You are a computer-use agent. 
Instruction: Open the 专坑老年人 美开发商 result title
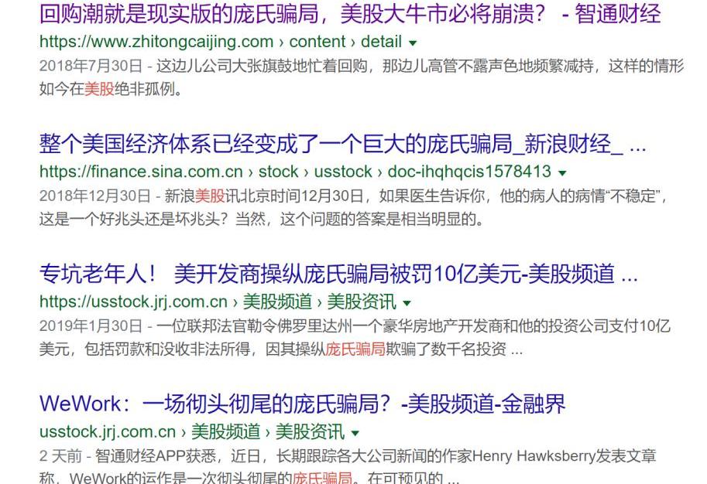[338, 274]
